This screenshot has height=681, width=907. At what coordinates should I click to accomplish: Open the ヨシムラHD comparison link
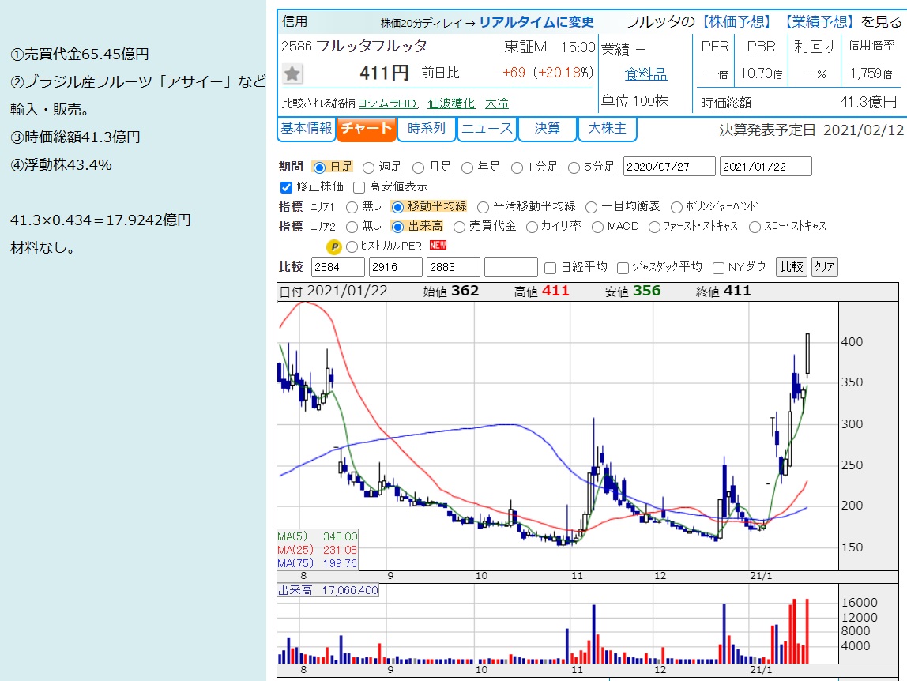[388, 103]
